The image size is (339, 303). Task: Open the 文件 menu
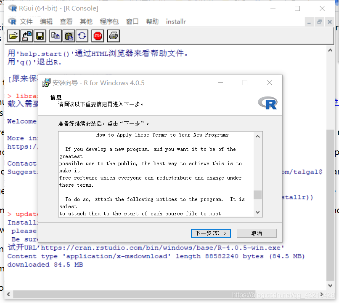point(26,21)
